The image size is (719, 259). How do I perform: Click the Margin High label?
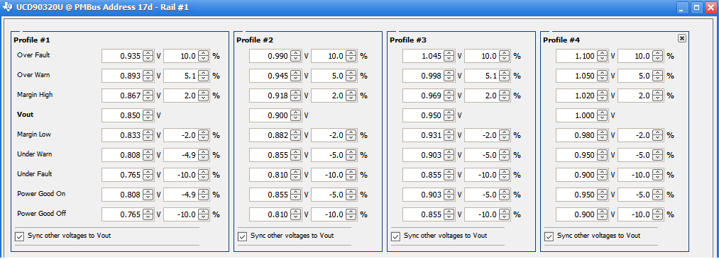35,95
